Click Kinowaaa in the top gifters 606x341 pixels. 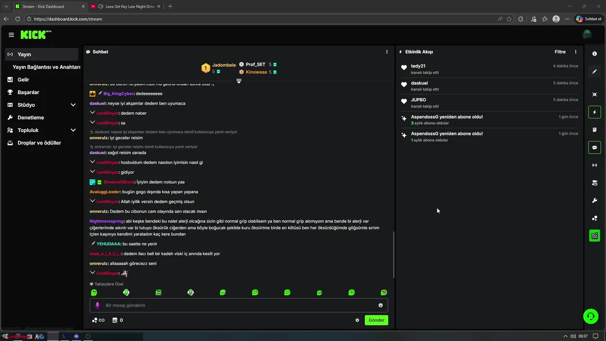[x=256, y=72]
